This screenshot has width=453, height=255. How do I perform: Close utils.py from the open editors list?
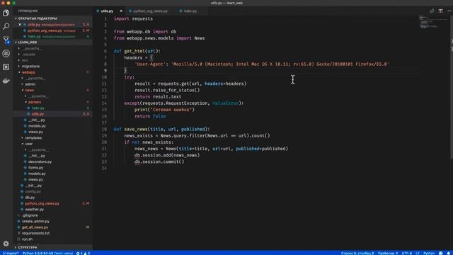[20, 25]
